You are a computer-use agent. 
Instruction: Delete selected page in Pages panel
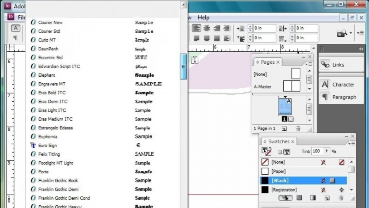point(298,128)
